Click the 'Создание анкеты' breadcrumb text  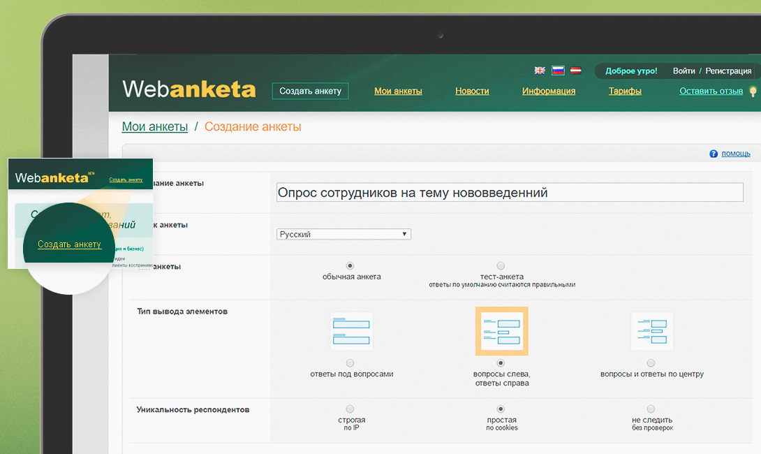coord(252,126)
